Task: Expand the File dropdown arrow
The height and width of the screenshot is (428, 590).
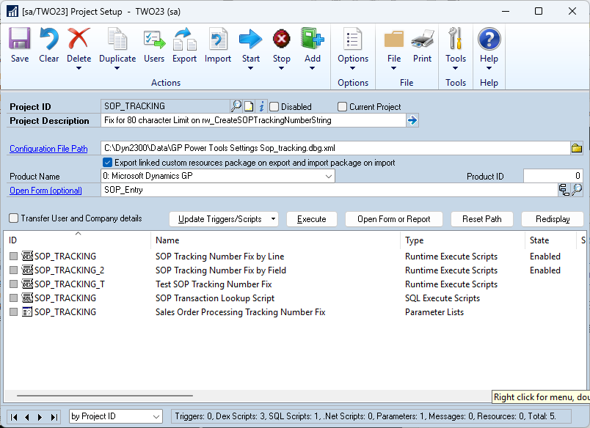Action: 393,68
